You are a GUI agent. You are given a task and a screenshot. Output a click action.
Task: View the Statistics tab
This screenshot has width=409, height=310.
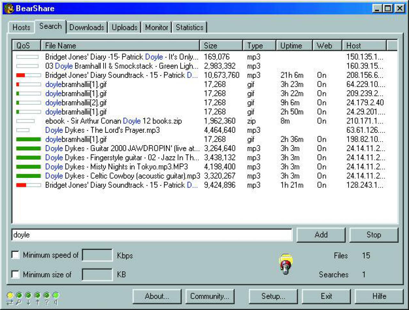pos(189,28)
